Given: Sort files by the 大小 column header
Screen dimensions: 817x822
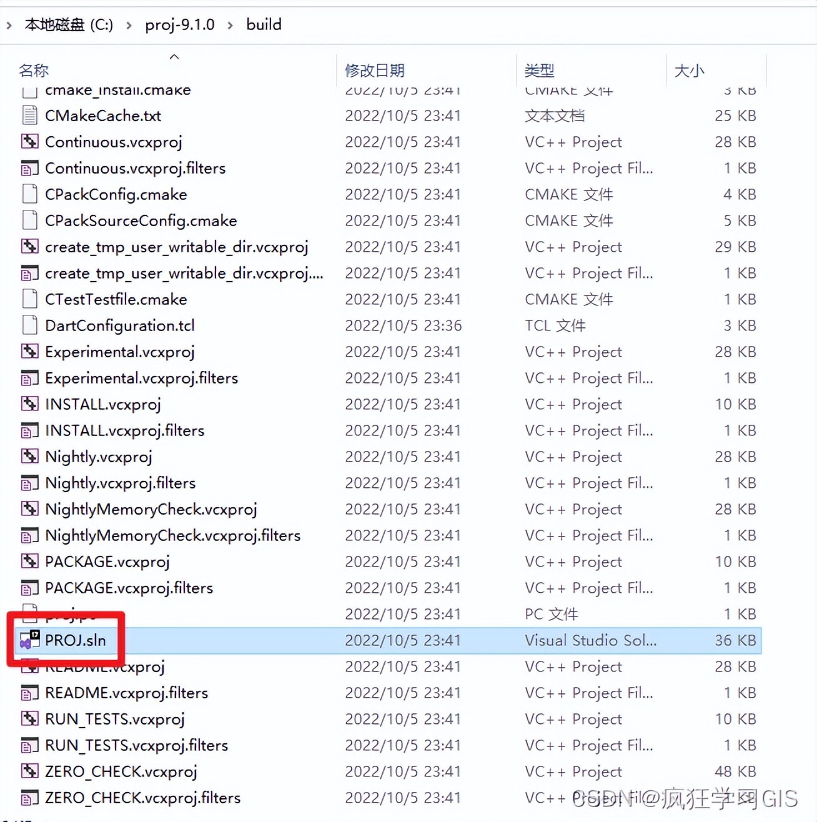Looking at the screenshot, I should pos(690,70).
